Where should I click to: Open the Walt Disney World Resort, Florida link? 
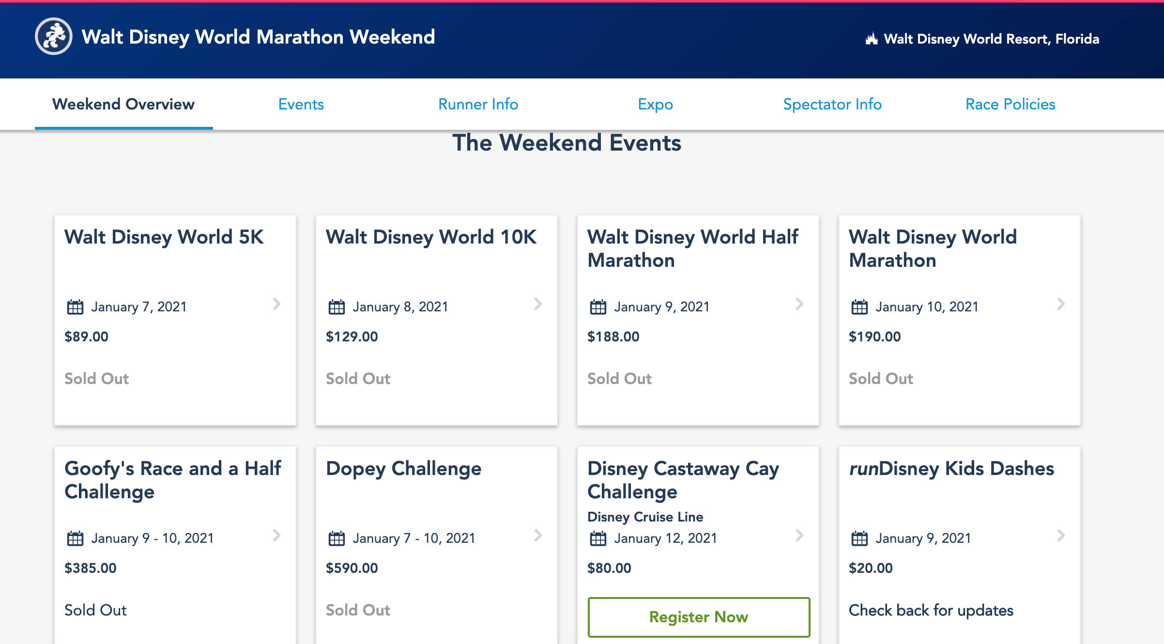[x=991, y=39]
